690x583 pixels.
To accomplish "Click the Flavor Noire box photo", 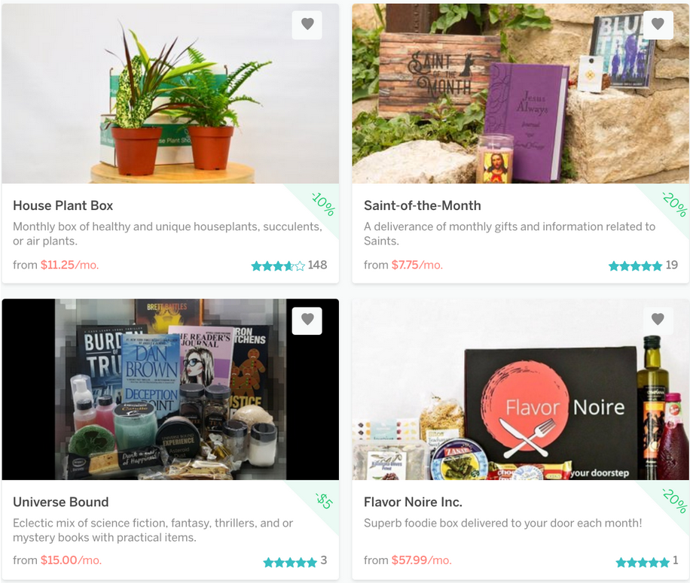I will (x=521, y=389).
